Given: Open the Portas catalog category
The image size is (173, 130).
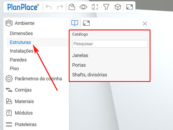Looking at the screenshot, I should pyautogui.click(x=79, y=65).
